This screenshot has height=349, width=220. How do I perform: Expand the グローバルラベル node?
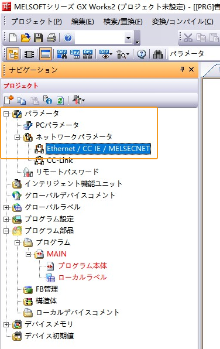click(x=6, y=208)
